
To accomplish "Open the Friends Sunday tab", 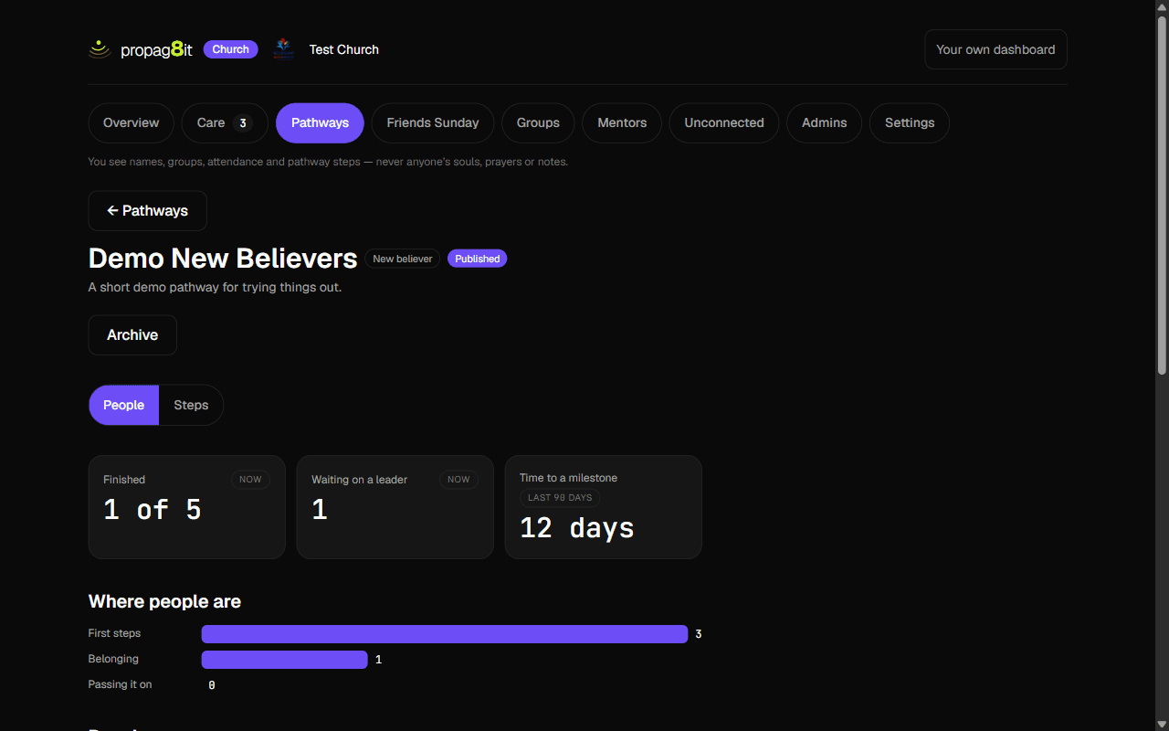I will pyautogui.click(x=433, y=123).
